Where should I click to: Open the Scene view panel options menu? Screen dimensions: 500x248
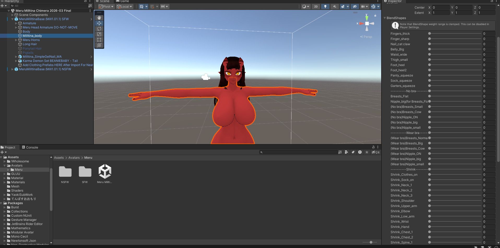click(x=378, y=1)
